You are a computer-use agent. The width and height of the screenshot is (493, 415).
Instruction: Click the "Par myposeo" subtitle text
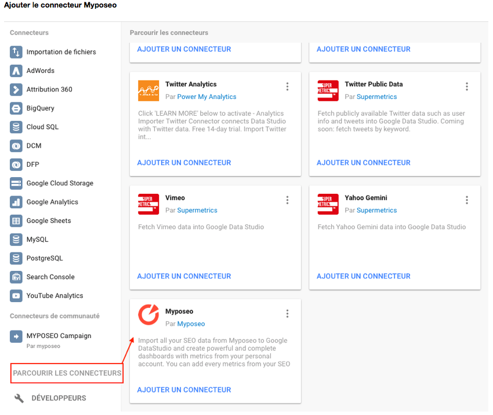(43, 346)
